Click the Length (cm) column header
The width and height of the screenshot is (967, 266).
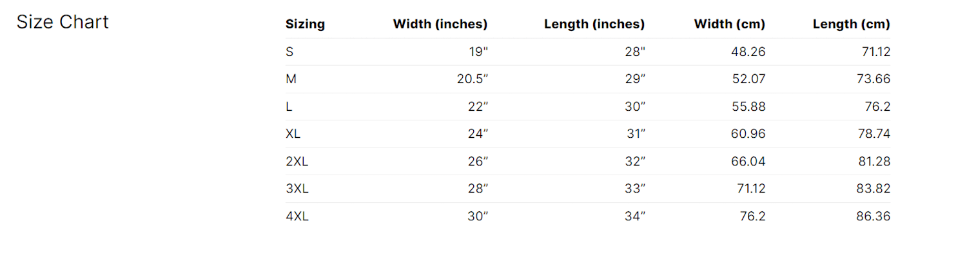pyautogui.click(x=851, y=24)
